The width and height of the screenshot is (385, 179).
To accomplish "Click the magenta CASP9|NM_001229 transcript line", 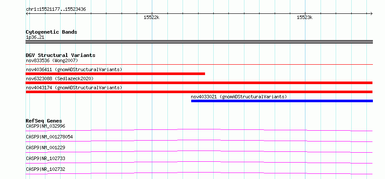I will [199, 151].
